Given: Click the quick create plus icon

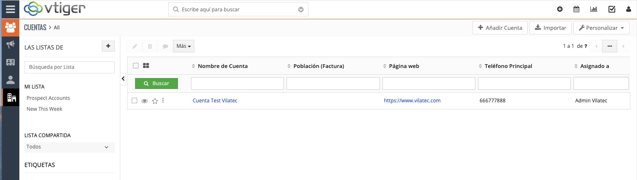Looking at the screenshot, I should pos(560,9).
